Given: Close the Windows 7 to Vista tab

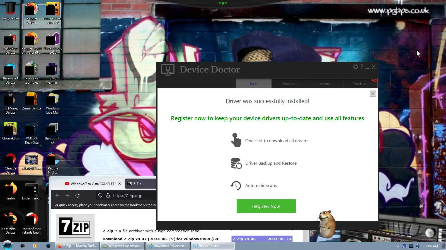Looking at the screenshot, I should click(x=120, y=184).
